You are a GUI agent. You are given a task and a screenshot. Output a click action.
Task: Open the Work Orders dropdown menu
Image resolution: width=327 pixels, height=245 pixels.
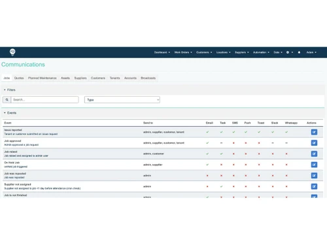(183, 52)
